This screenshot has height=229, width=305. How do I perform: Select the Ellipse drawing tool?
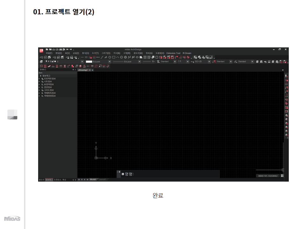click(x=137, y=57)
